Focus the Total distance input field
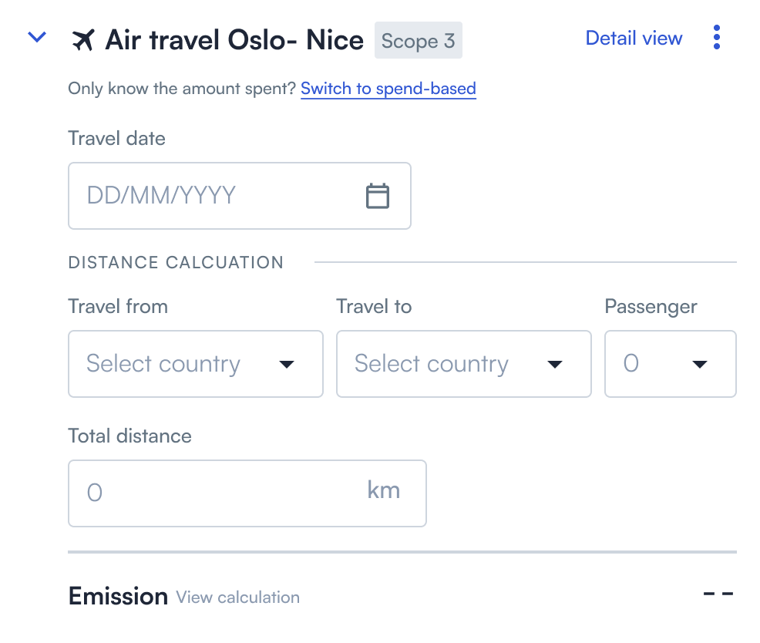This screenshot has width=760, height=643. [247, 493]
